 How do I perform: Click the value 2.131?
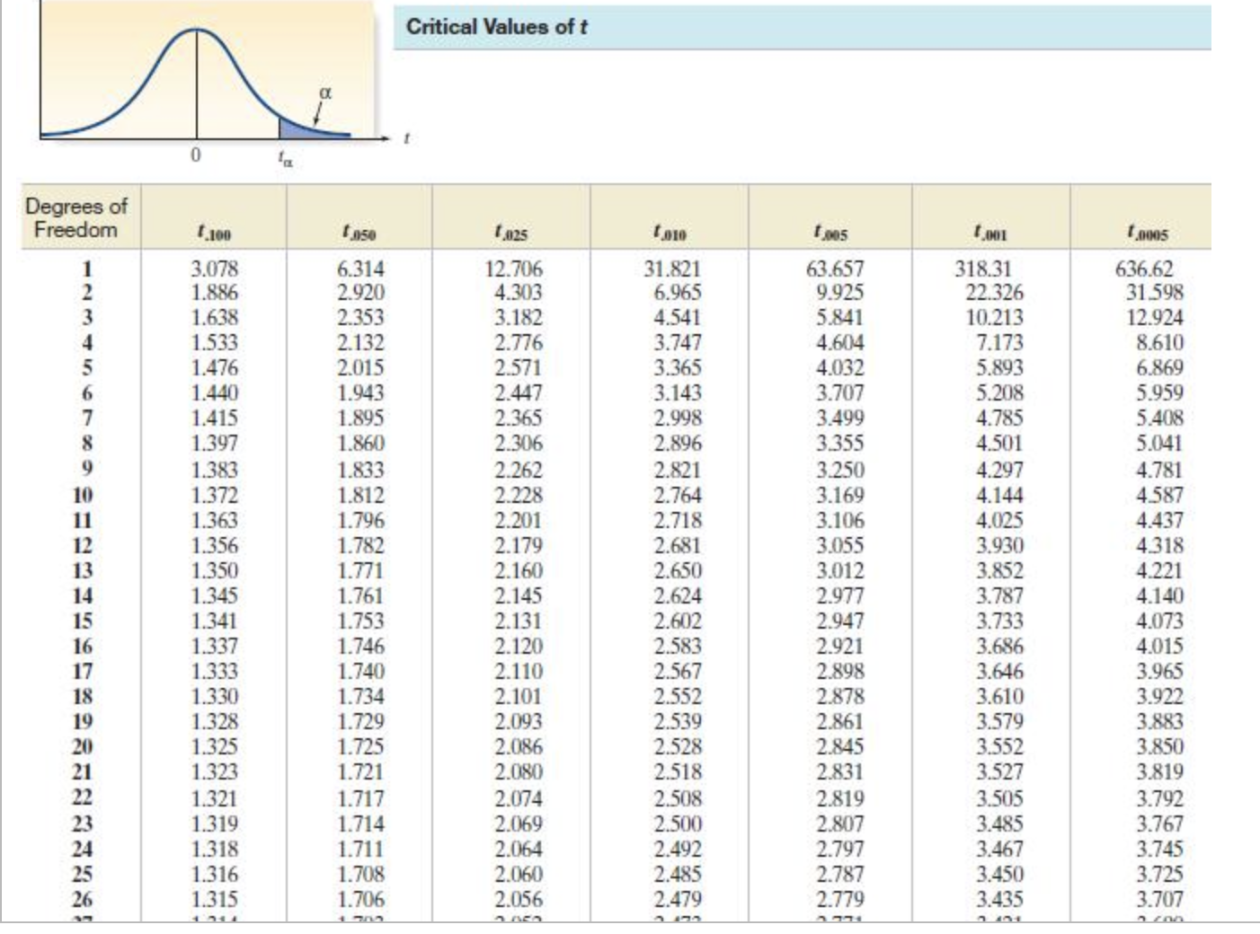tap(519, 621)
